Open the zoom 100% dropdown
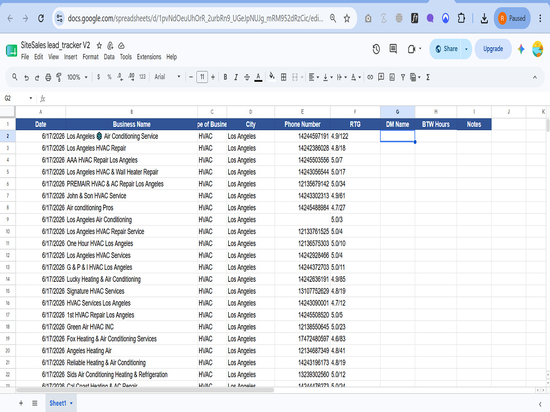The height and width of the screenshot is (412, 550). [x=77, y=77]
